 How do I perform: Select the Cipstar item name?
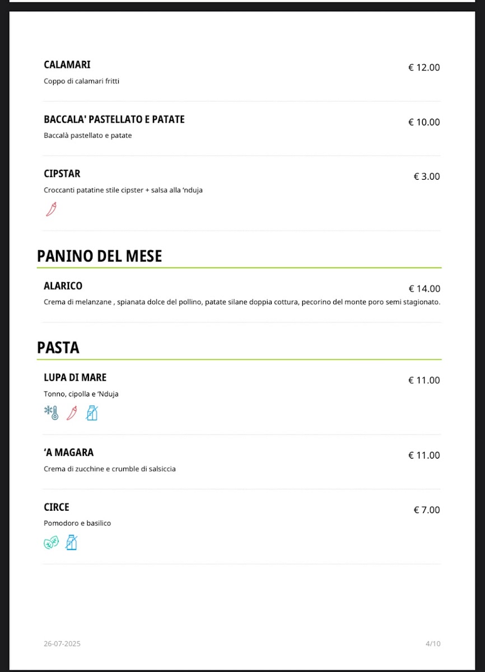pyautogui.click(x=62, y=174)
